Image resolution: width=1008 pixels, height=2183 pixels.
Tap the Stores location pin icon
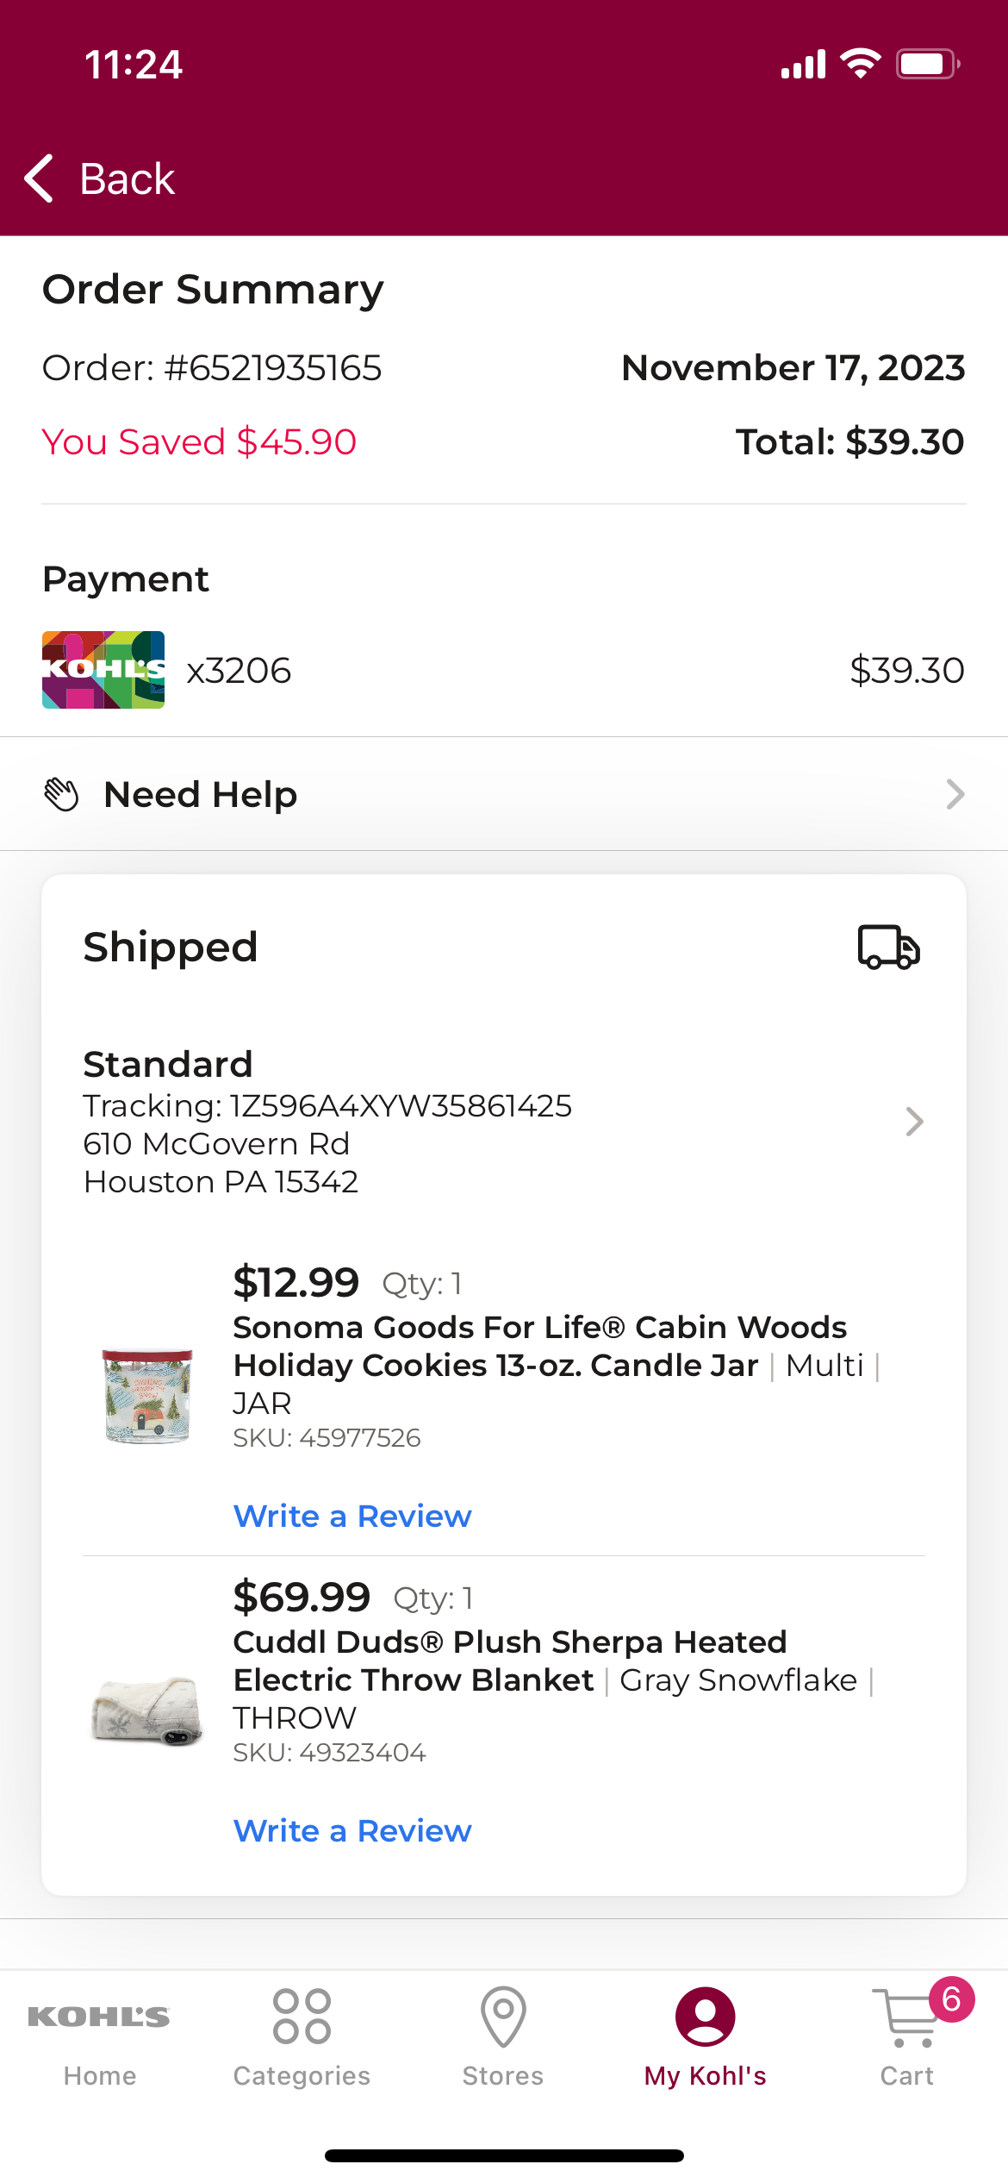click(x=503, y=2017)
